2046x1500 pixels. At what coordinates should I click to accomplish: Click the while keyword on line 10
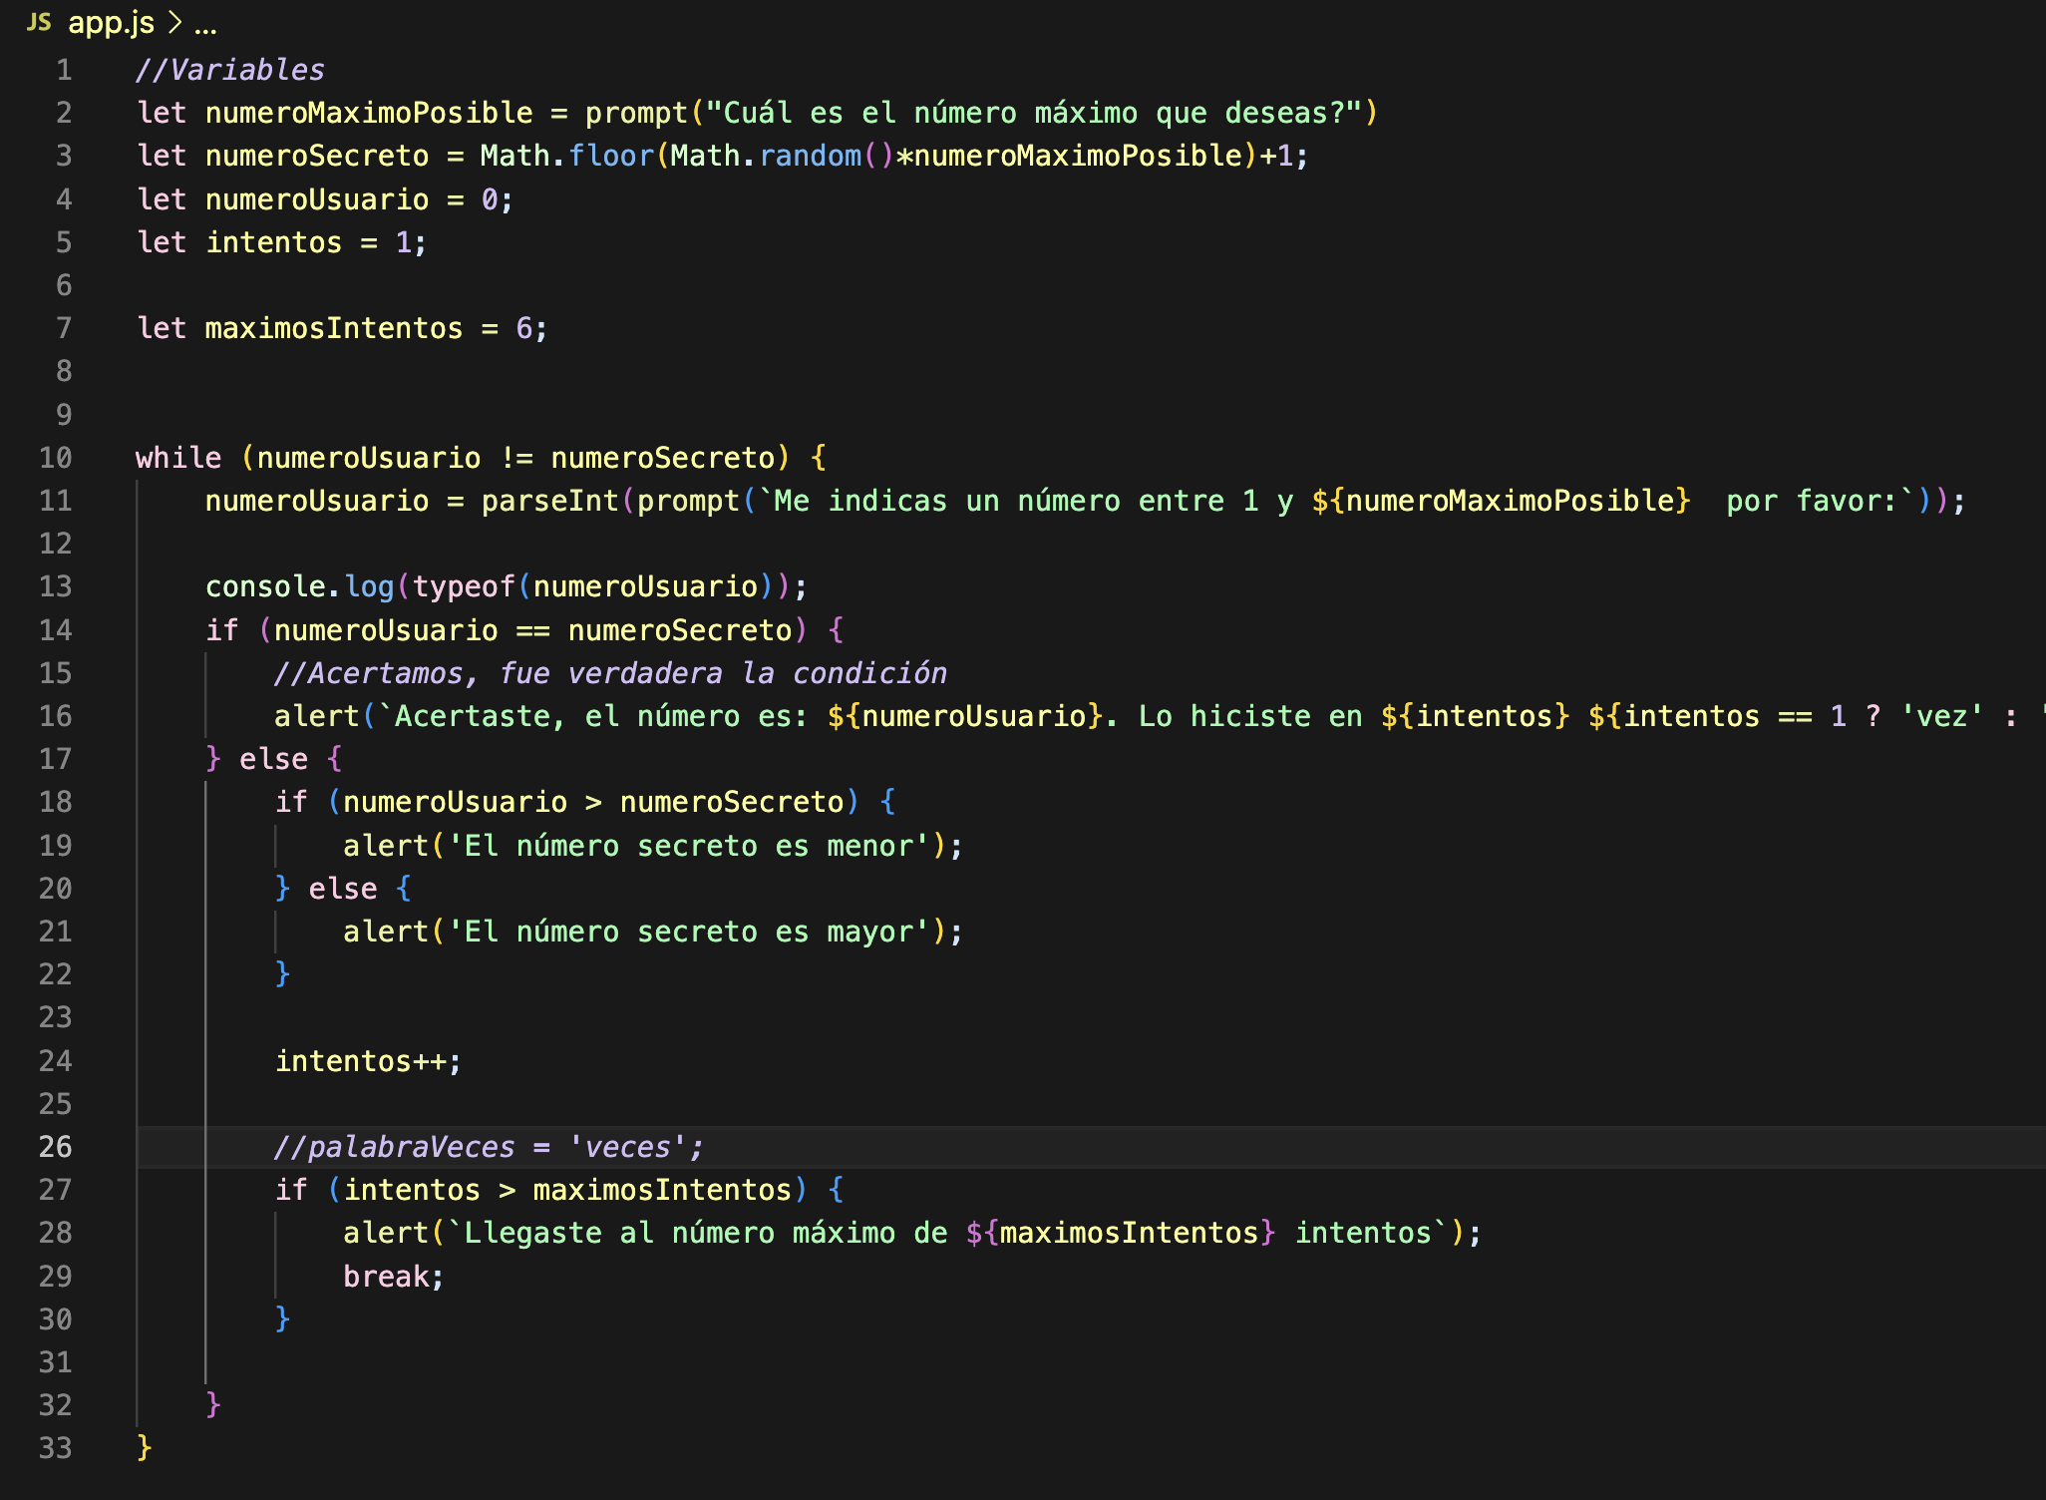178,458
